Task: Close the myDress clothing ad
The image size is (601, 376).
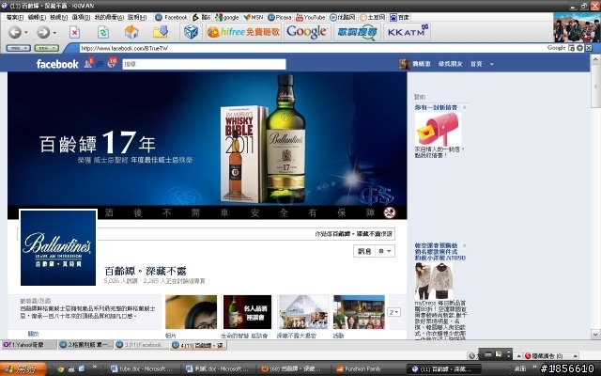Action: (465, 245)
